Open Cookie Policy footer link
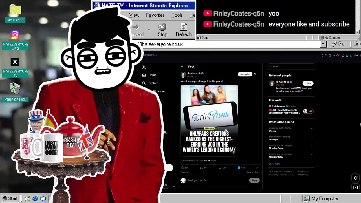 point(301,171)
